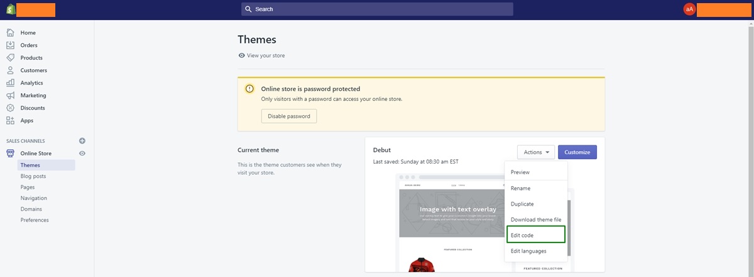The image size is (754, 277).
Task: Open the Apps section
Action: pos(27,120)
